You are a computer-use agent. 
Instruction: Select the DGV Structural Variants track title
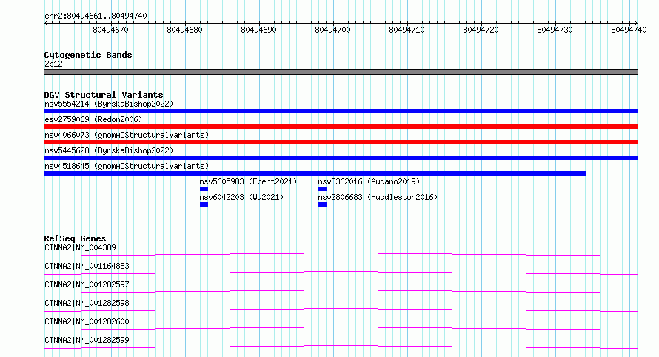(x=104, y=95)
